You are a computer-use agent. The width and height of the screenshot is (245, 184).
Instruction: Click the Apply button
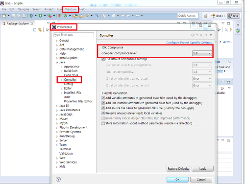tap(202, 169)
